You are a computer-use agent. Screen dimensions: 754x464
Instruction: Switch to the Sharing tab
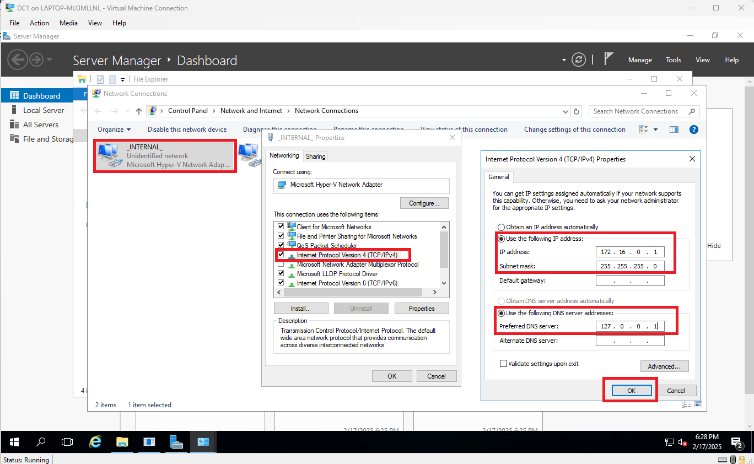(316, 157)
